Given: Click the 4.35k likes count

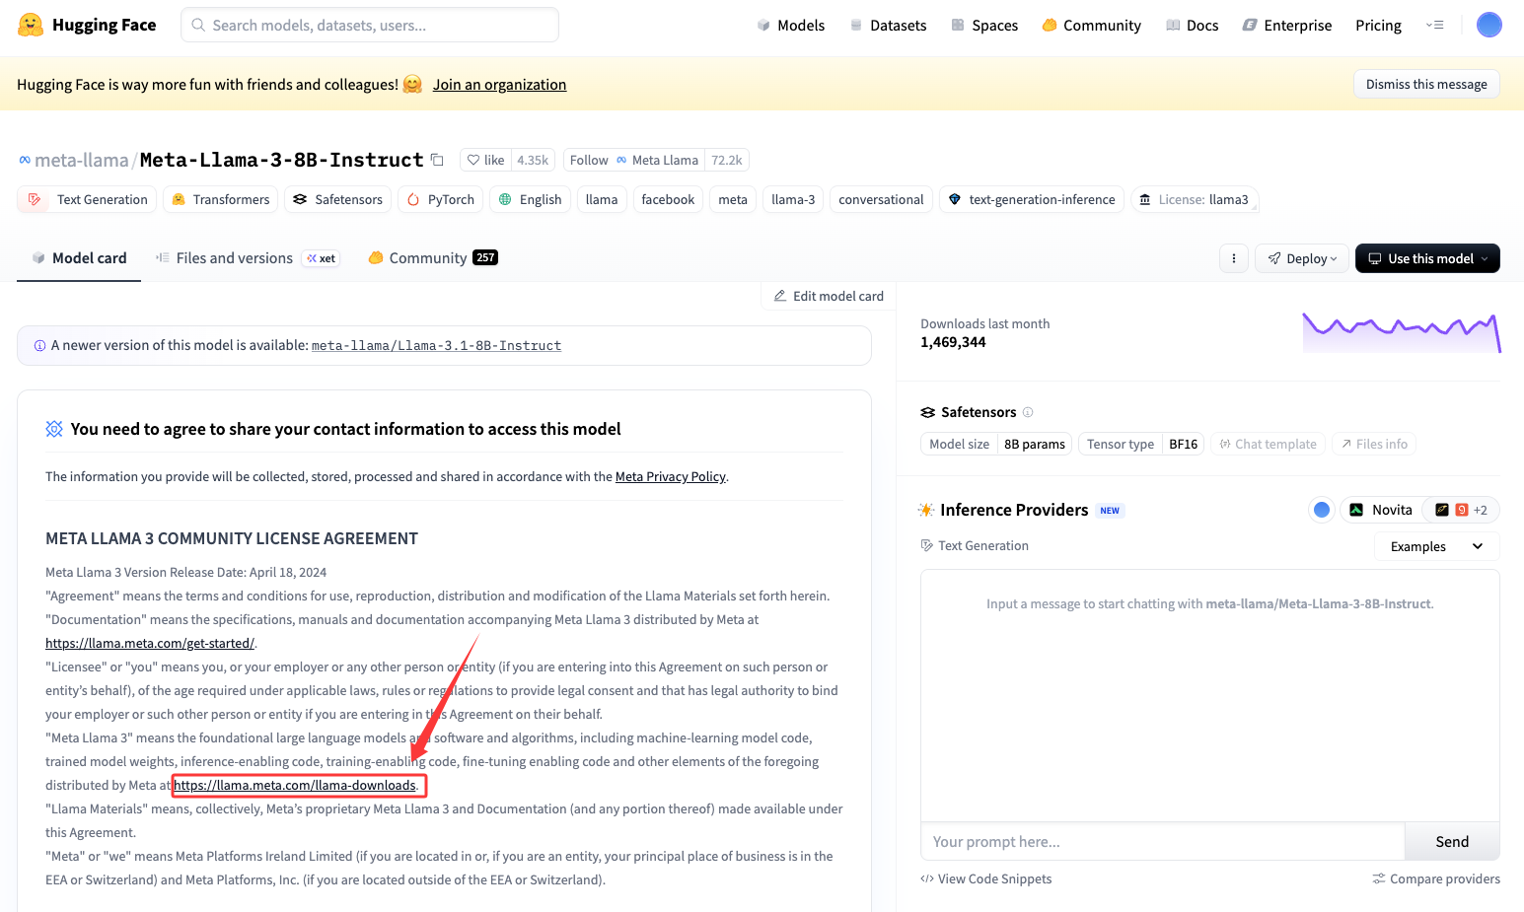Looking at the screenshot, I should [533, 160].
